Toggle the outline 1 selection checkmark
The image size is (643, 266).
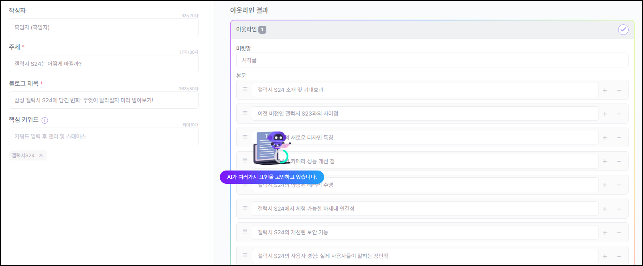623,30
